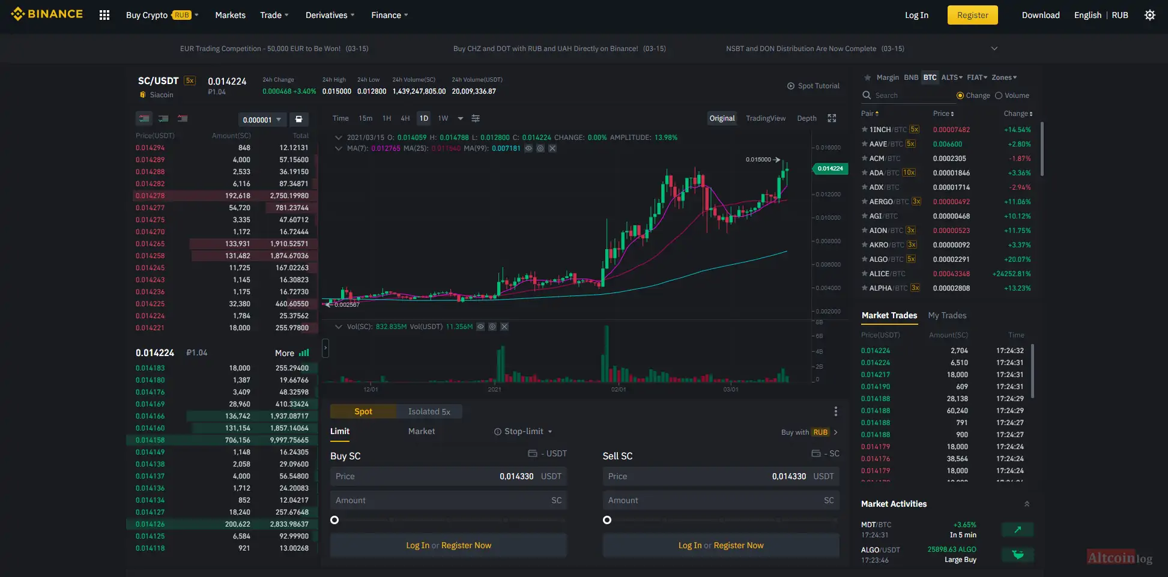Favorite the 1INCH/BTC pair star
1168x577 pixels.
click(x=865, y=129)
